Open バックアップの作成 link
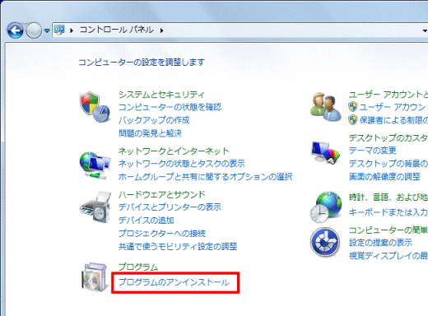The height and width of the screenshot is (316, 428). click(x=154, y=120)
